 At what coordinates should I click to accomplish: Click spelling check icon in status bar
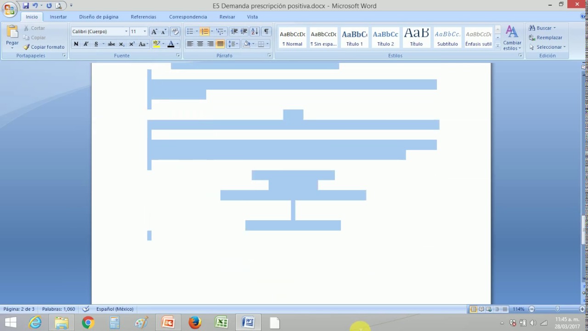[86, 309]
